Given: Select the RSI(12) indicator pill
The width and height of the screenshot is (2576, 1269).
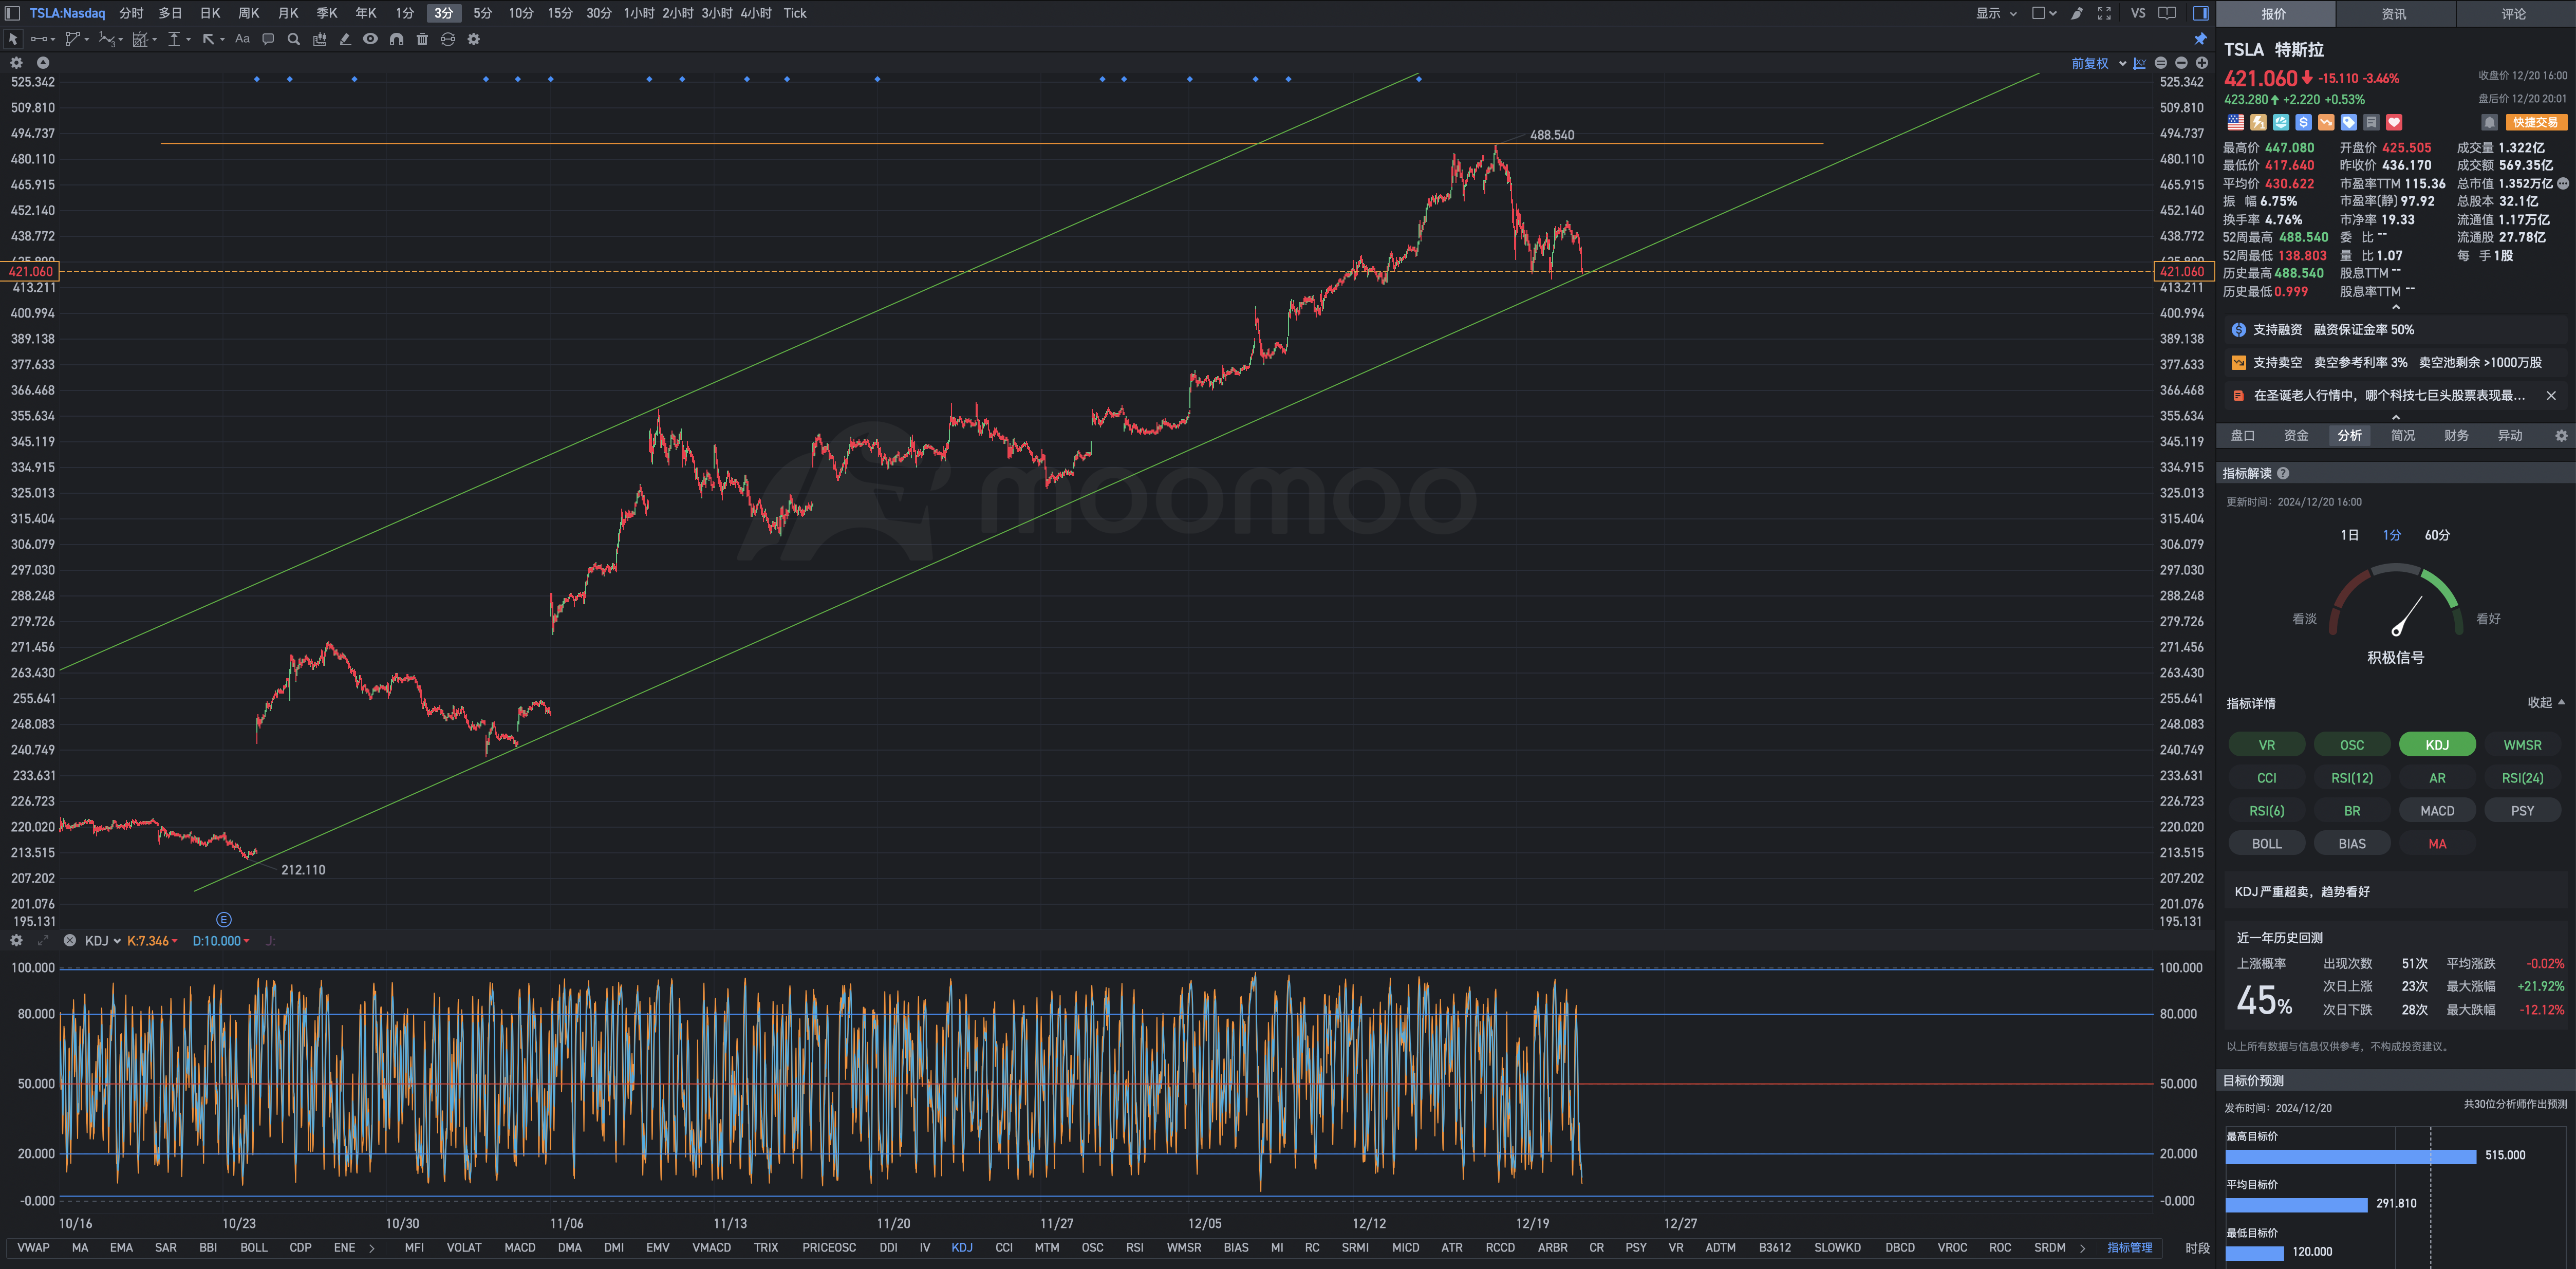Looking at the screenshot, I should pyautogui.click(x=2352, y=778).
